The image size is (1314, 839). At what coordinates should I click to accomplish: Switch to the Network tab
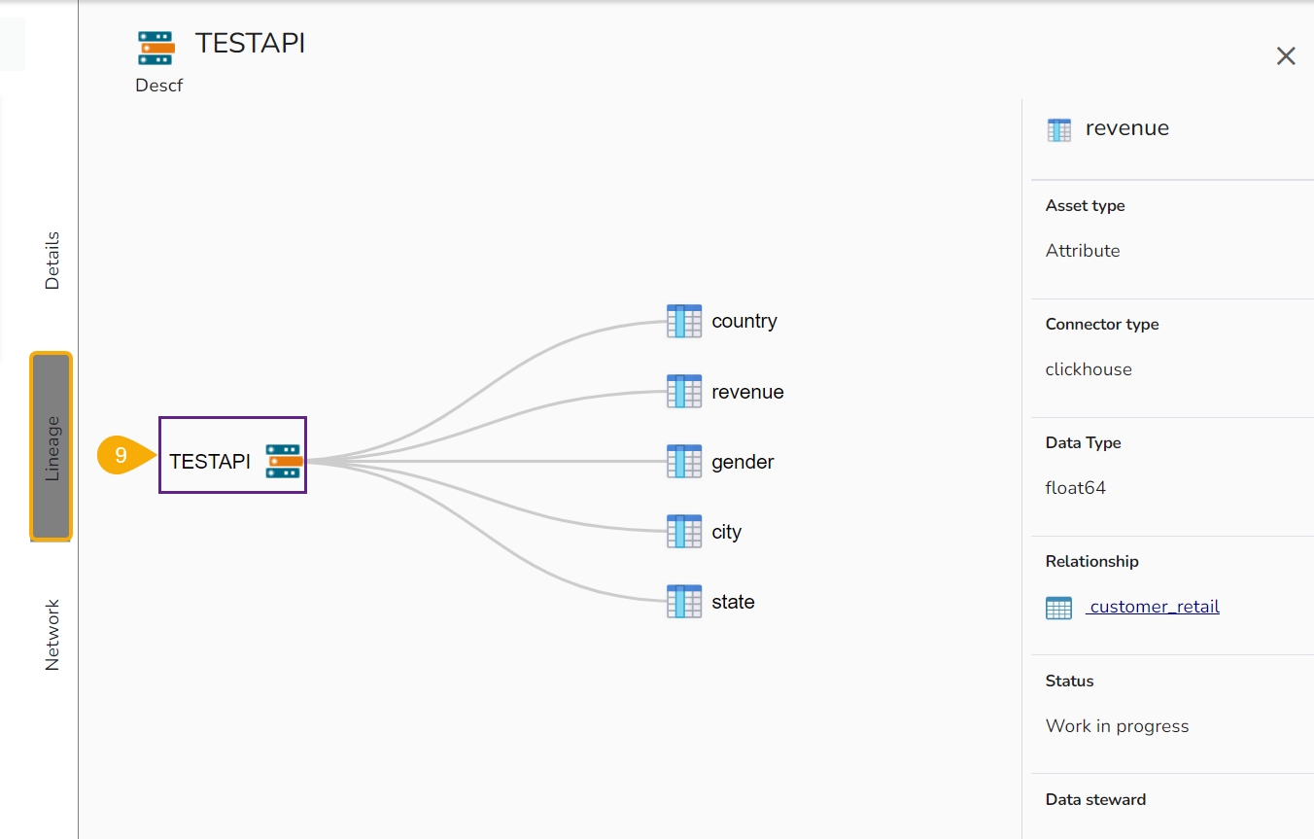(52, 634)
